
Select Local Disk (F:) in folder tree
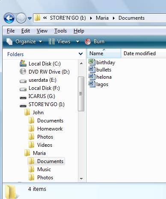tap(44, 88)
